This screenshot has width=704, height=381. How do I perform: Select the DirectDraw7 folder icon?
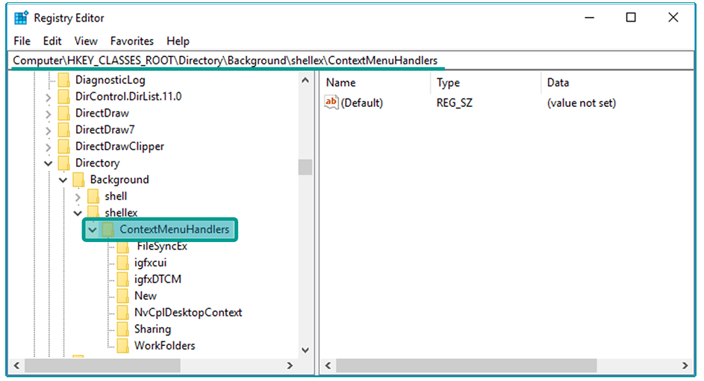click(x=64, y=130)
